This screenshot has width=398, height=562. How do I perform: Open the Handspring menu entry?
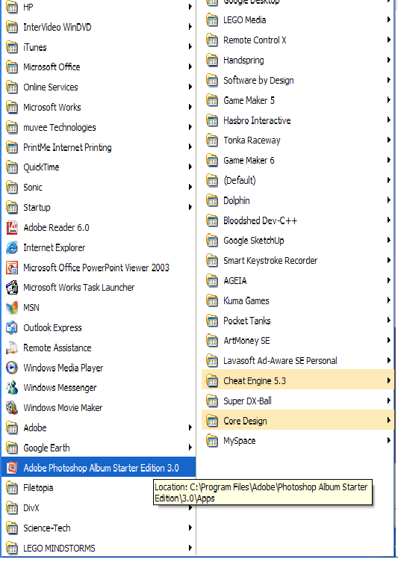(x=297, y=61)
